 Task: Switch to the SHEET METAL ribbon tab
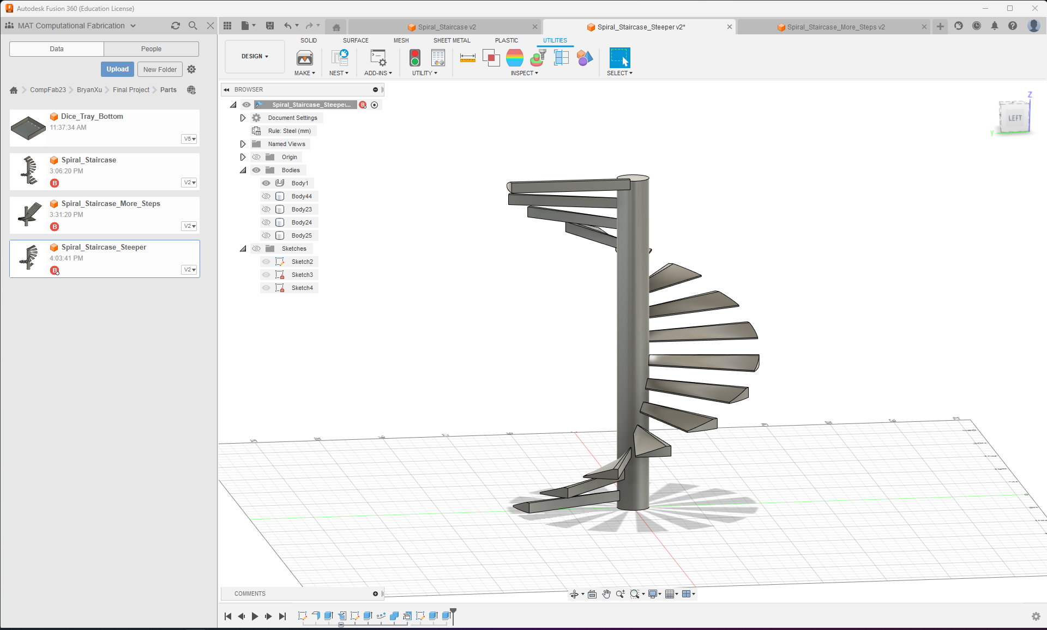tap(452, 40)
